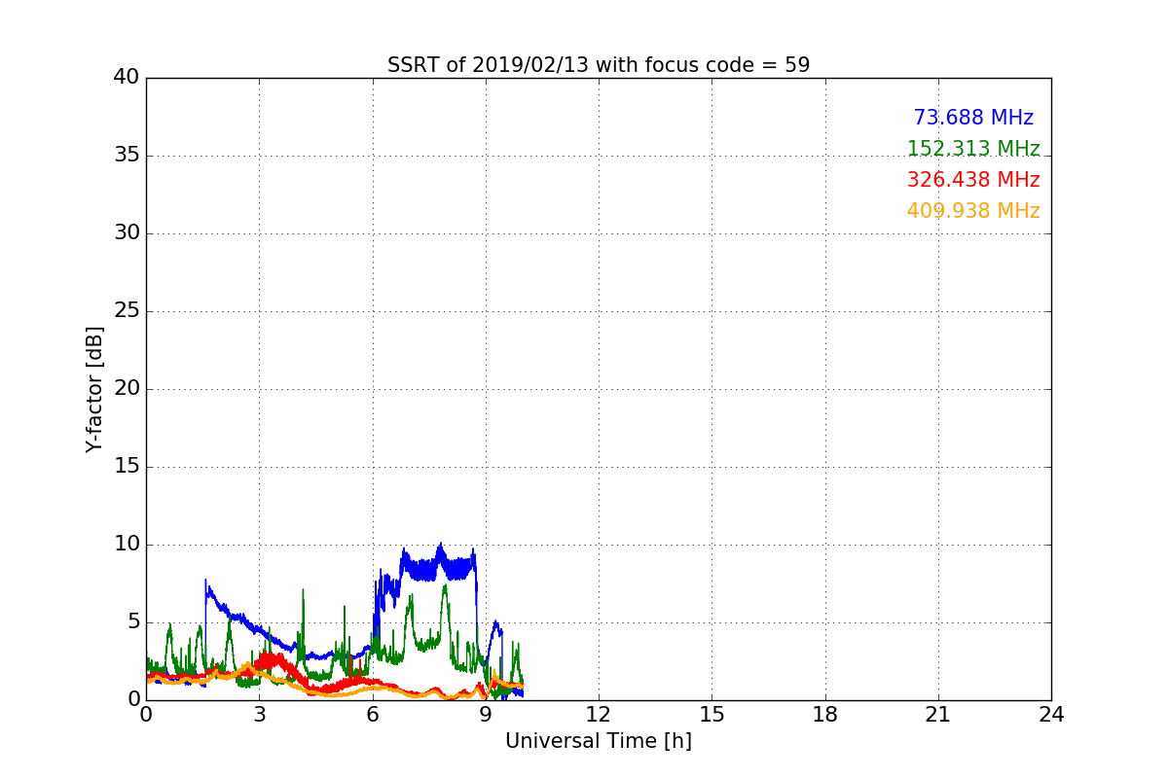Viewport: 1168px width, 778px height.
Task: Click the y-axis tick label 20
Action: [x=127, y=389]
